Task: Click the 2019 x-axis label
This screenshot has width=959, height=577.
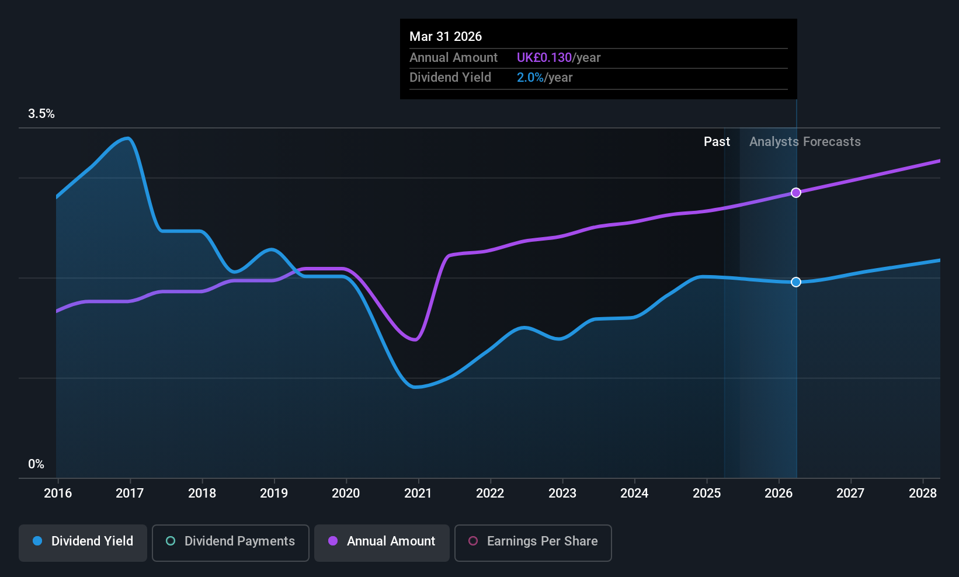Action: point(274,493)
